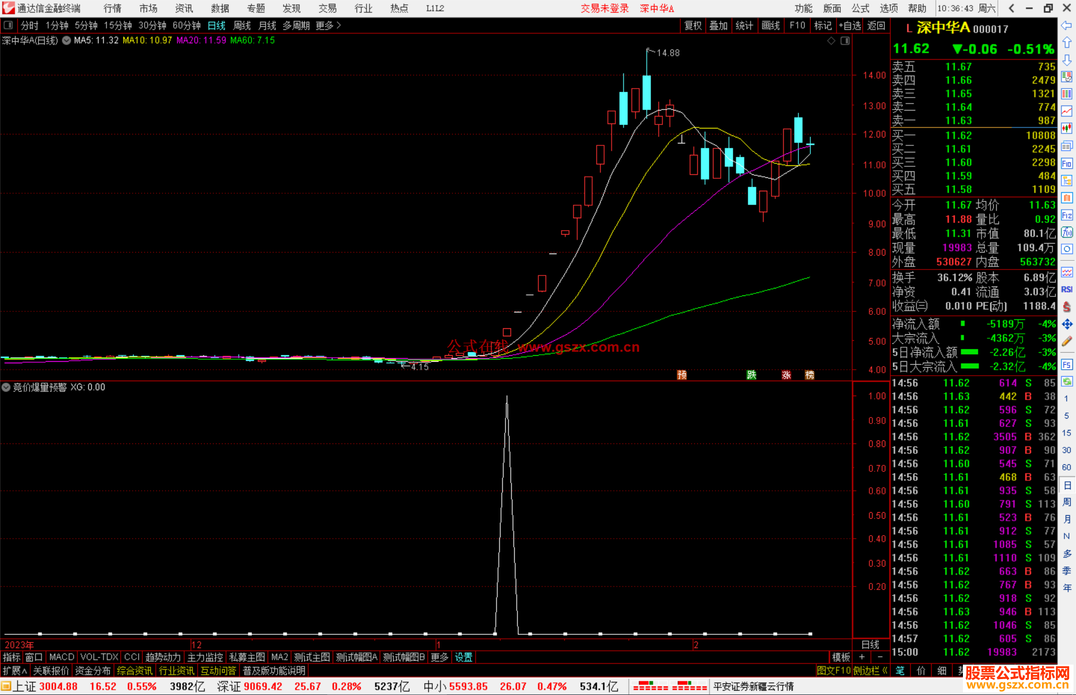Click the 复权 button
The height and width of the screenshot is (695, 1076).
(692, 25)
